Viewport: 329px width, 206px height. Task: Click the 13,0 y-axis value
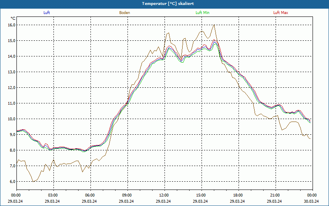point(12,72)
